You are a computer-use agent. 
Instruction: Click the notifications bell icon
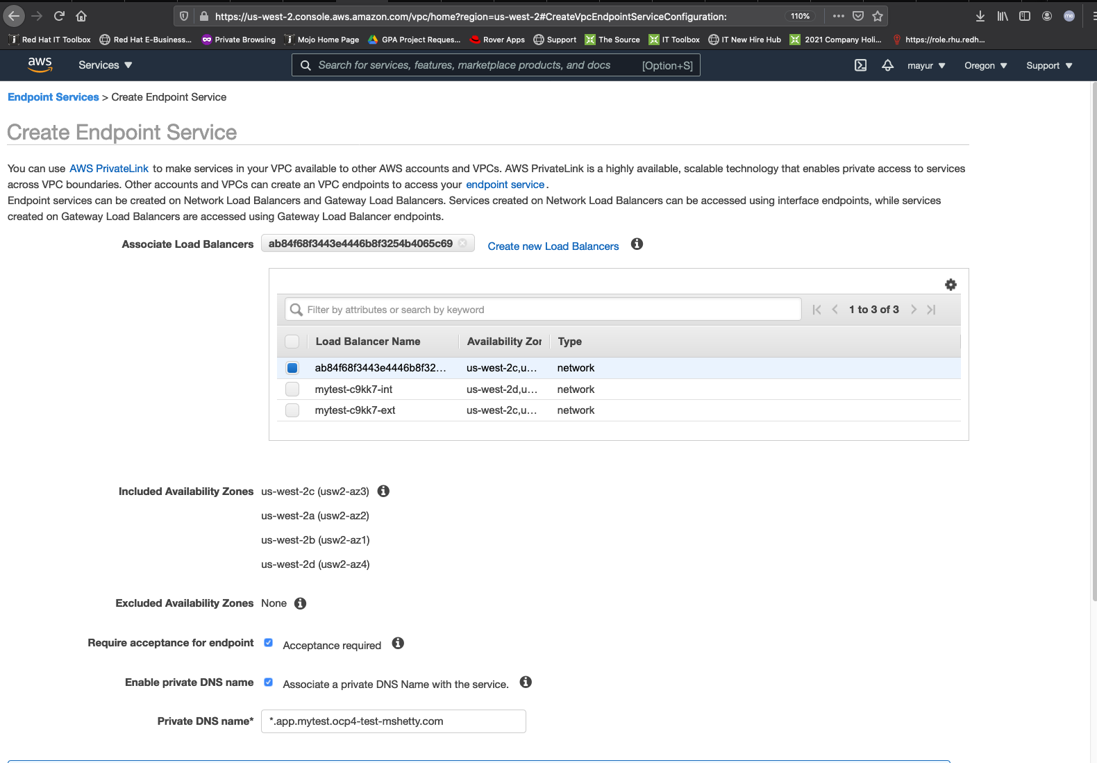tap(887, 65)
